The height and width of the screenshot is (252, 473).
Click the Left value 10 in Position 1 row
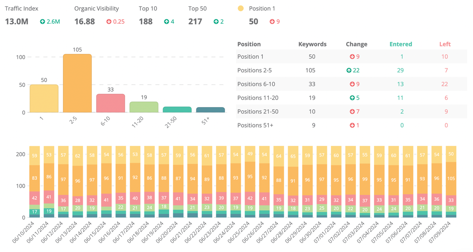point(445,57)
